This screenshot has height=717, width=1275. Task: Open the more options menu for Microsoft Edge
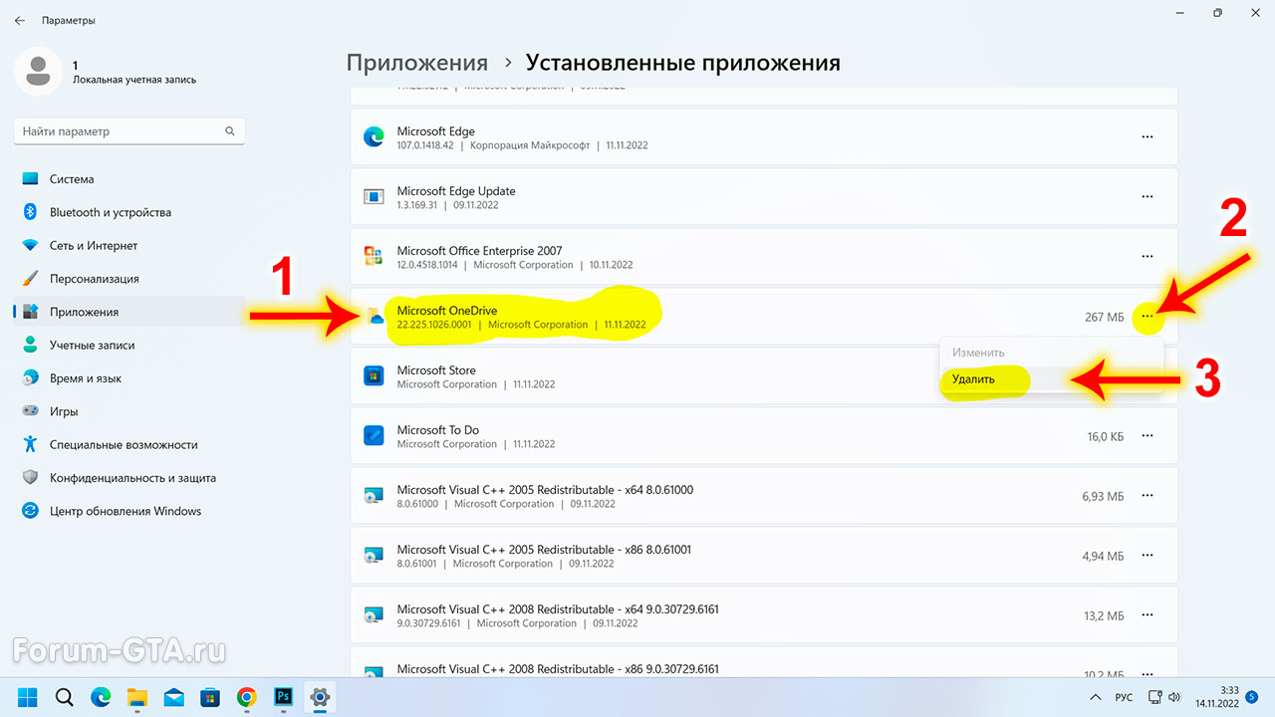click(x=1147, y=137)
